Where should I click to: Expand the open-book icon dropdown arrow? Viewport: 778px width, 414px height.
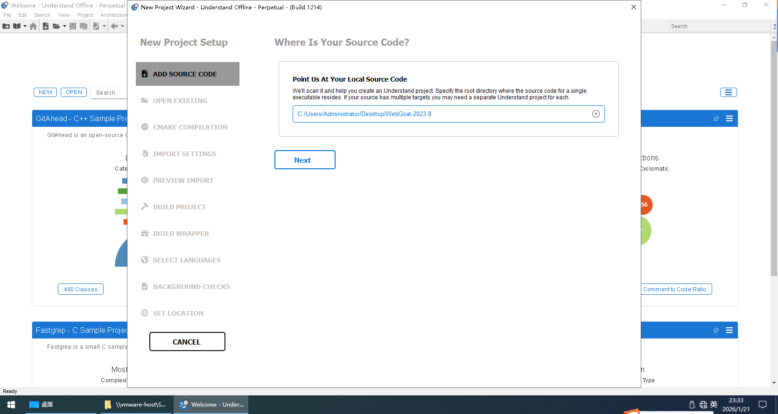click(25, 26)
